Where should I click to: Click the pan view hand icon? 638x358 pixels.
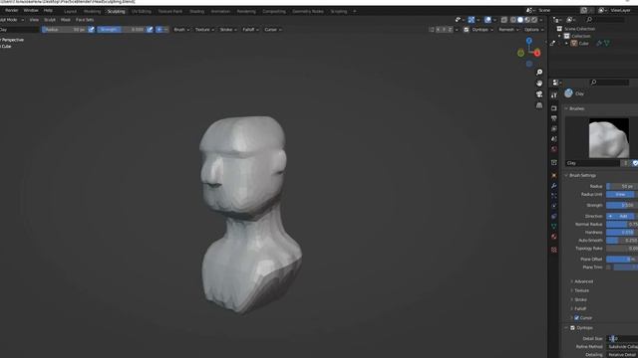point(539,84)
